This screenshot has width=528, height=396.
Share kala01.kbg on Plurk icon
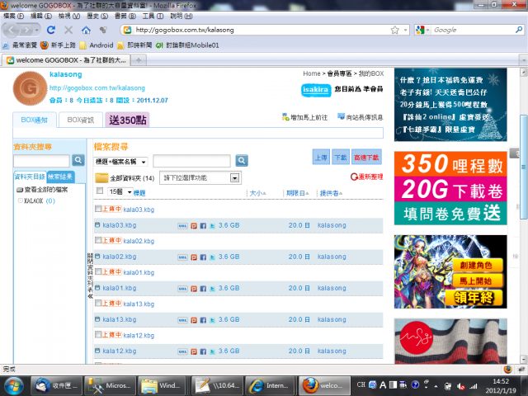[x=194, y=289]
